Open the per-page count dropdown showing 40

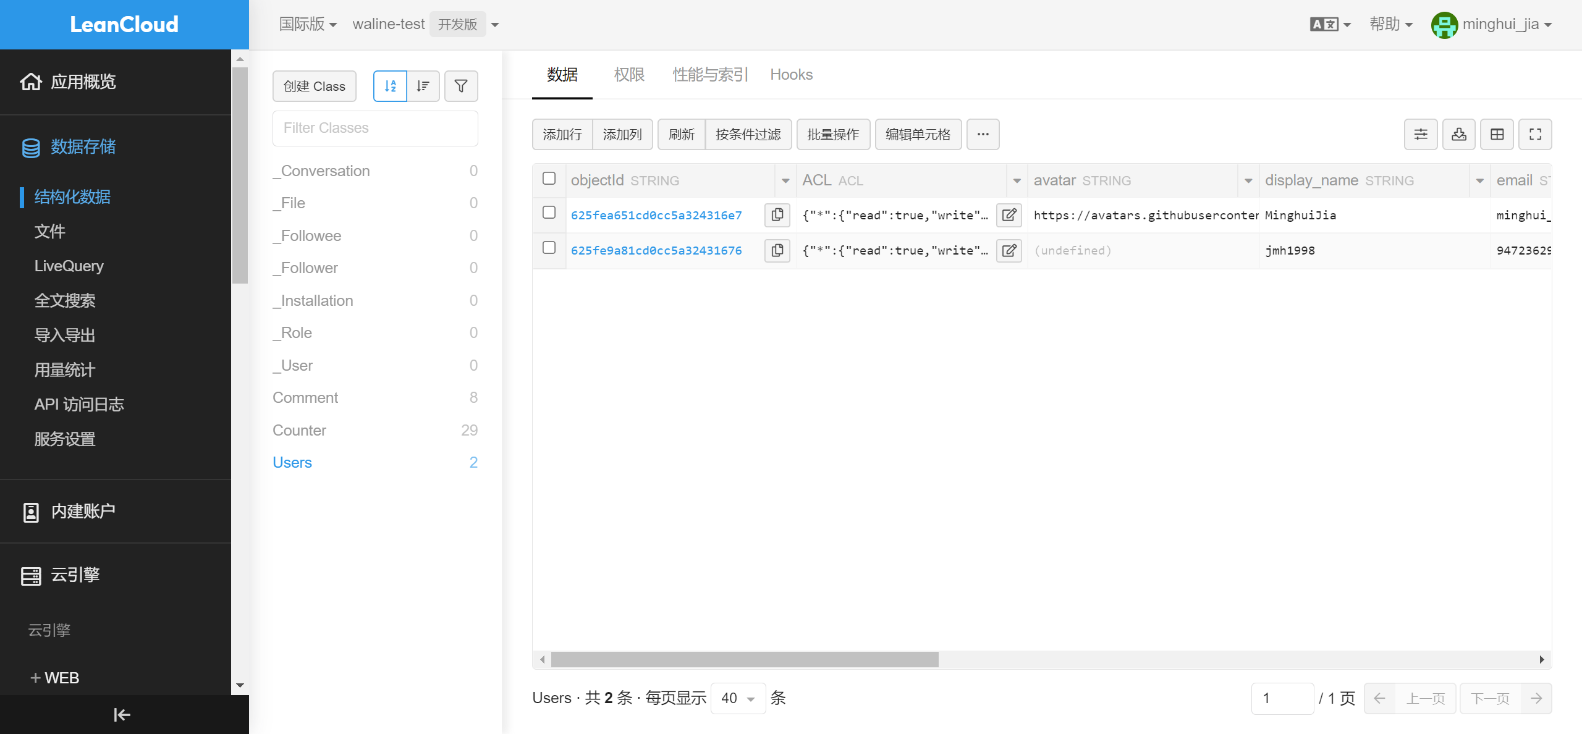click(737, 698)
